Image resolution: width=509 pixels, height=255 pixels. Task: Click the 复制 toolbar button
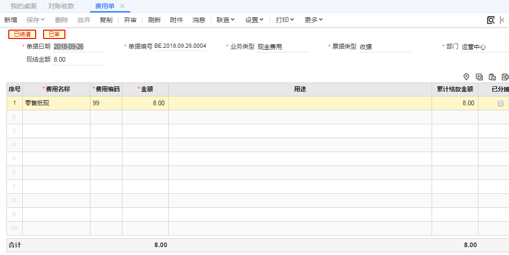(106, 20)
